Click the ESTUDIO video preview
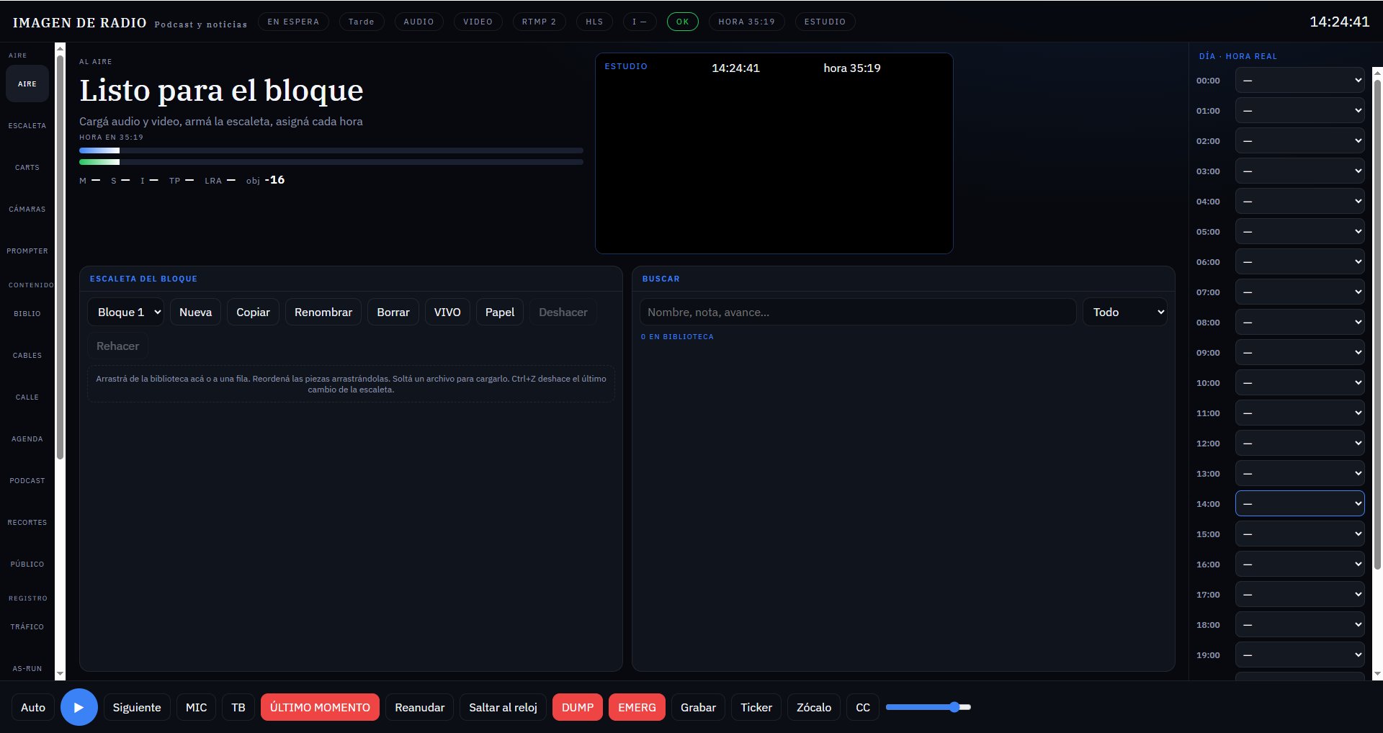Screen dimensions: 1383x733 click(774, 153)
